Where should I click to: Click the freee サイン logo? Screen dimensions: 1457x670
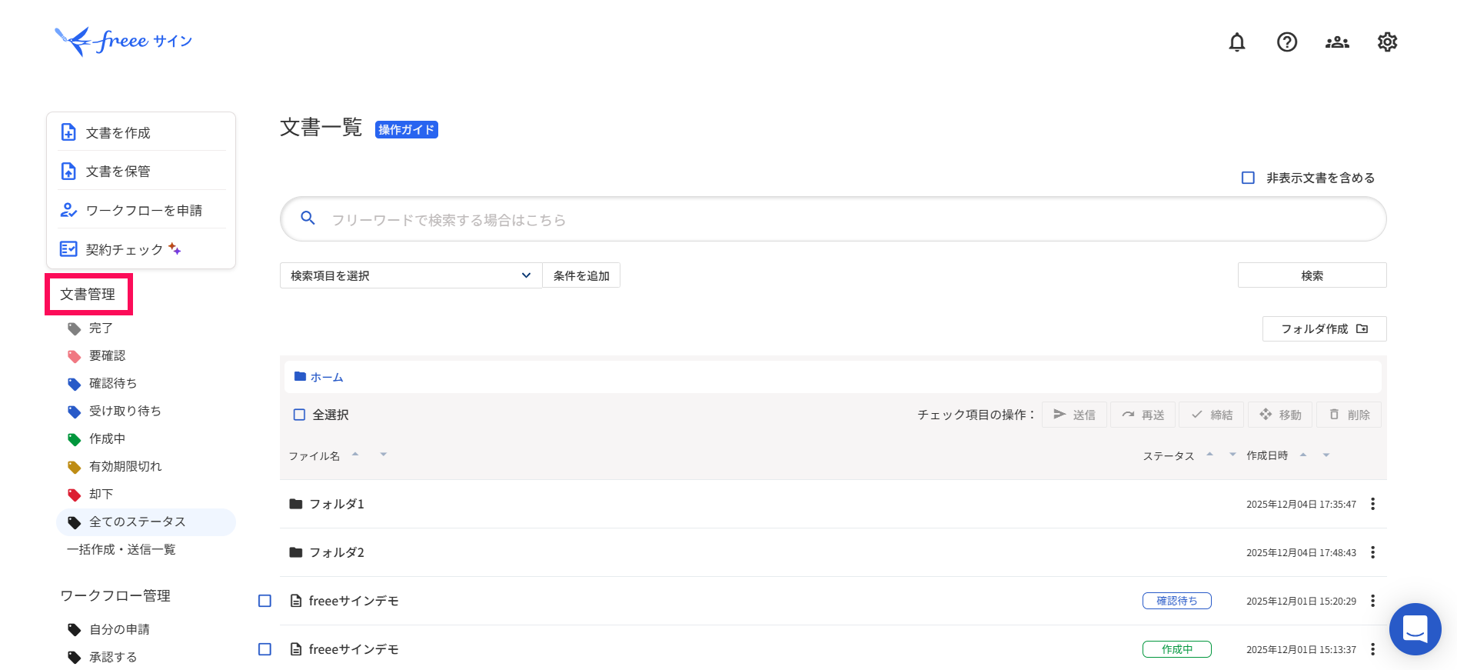click(x=123, y=41)
